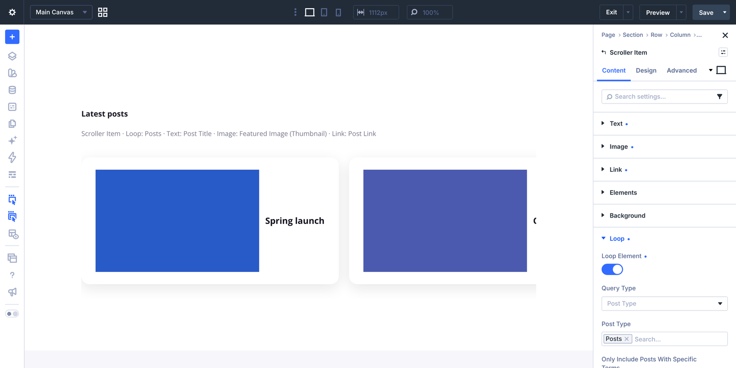Click the megaphone icon in sidebar
The image size is (736, 368).
pyautogui.click(x=12, y=292)
